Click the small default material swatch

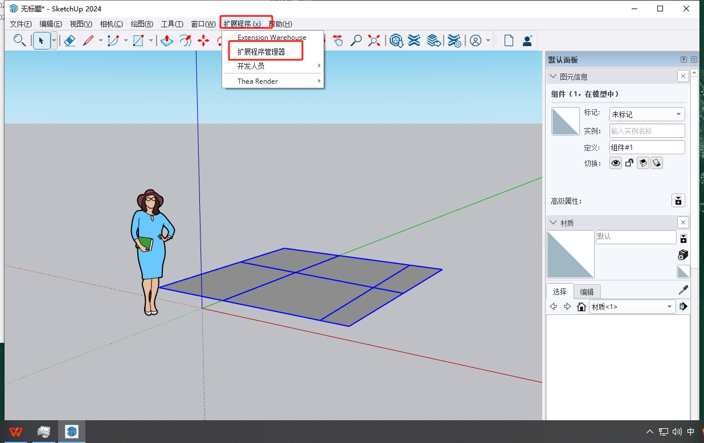click(683, 272)
